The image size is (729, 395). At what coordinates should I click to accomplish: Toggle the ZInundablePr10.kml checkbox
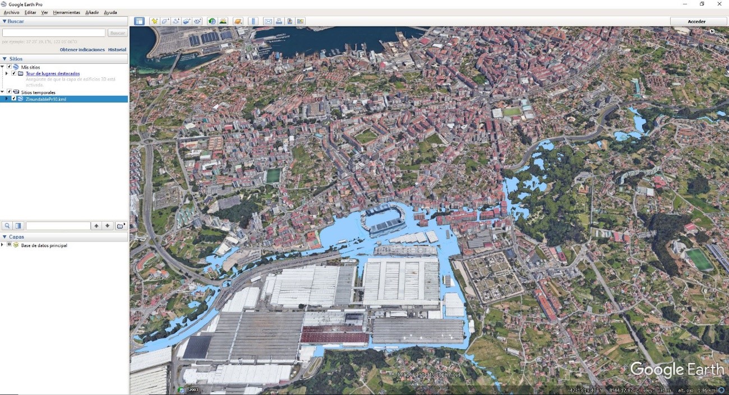click(x=13, y=99)
